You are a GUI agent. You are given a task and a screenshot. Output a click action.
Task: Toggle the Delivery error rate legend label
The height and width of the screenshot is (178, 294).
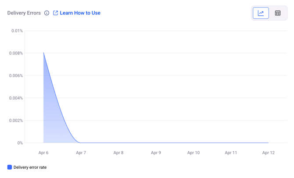pos(30,167)
